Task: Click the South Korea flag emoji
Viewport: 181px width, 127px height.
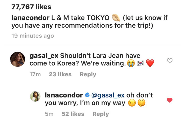Action: pos(140,64)
